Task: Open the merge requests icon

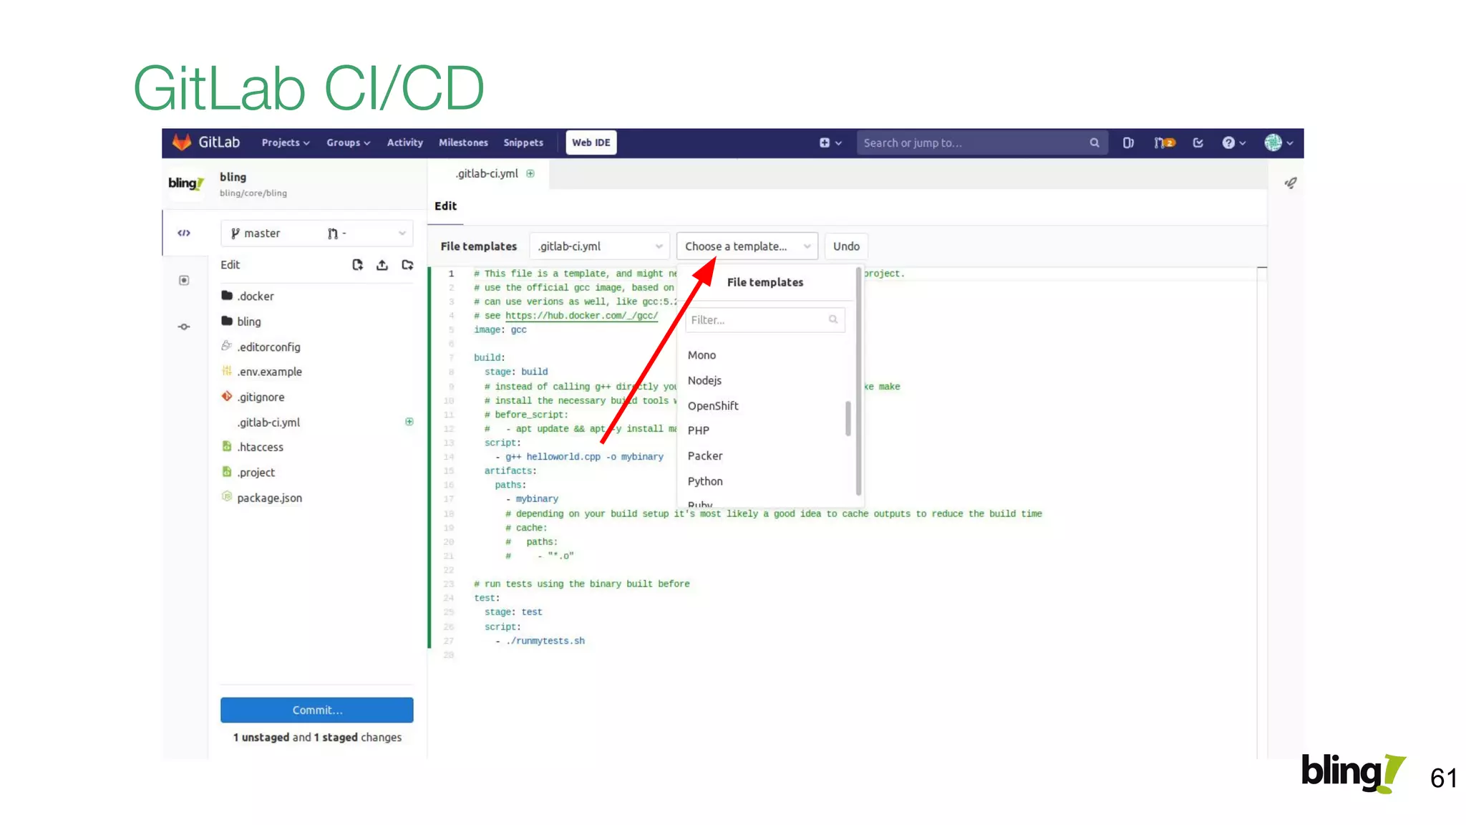Action: point(1164,143)
